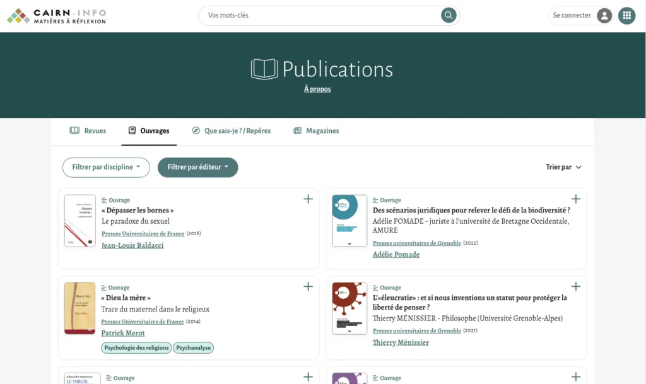Select the Magazines tab

pos(316,131)
